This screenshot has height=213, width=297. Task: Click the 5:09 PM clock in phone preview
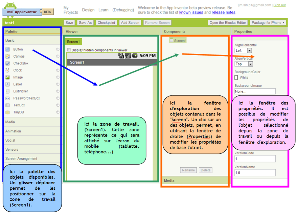point(148,56)
